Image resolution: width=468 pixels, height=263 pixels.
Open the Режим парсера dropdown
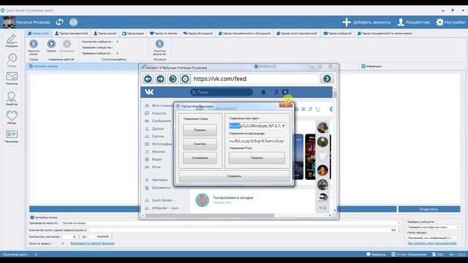[433, 238]
